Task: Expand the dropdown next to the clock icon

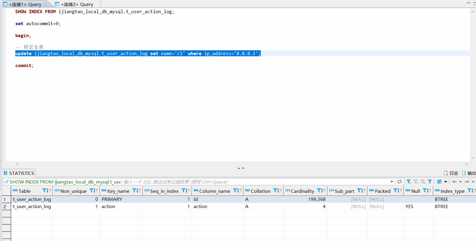Action: pos(445,182)
